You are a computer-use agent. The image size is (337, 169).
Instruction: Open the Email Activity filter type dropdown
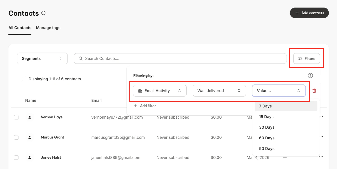pos(160,91)
